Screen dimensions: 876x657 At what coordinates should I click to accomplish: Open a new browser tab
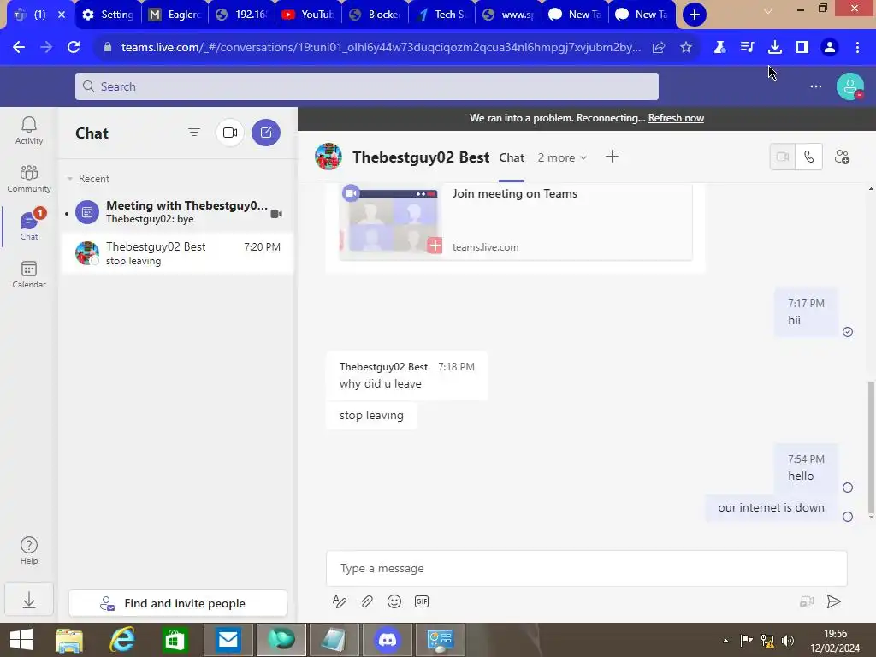coord(695,15)
